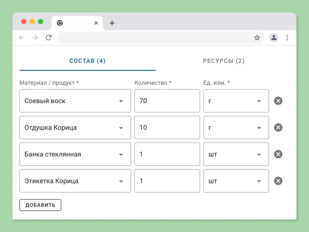Image resolution: width=309 pixels, height=232 pixels.
Task: Go back in browser history
Action: [x=22, y=37]
